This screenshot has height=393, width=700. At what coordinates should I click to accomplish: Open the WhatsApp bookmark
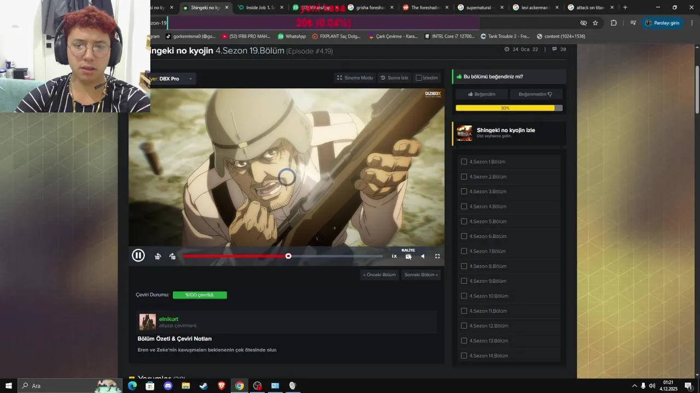tap(291, 37)
